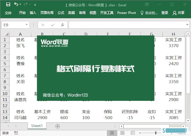The image size is (191, 136).
Task: Expand the Name Box dropdown arrow
Action: click(x=27, y=24)
